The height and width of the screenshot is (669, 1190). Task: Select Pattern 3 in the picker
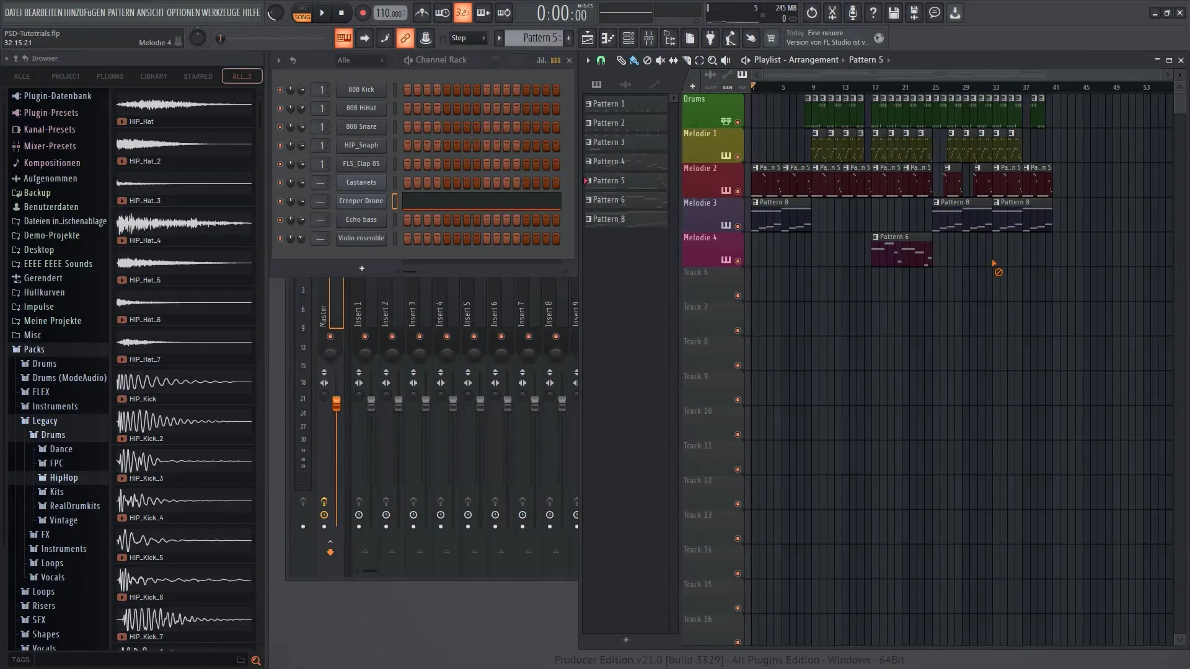coord(626,142)
